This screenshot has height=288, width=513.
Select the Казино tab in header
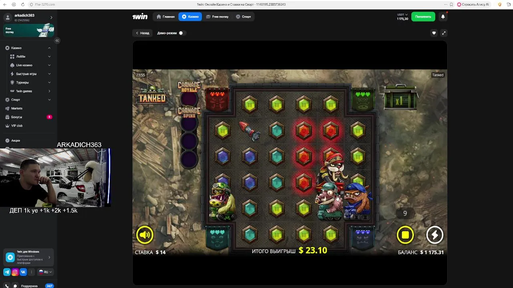[x=190, y=17]
